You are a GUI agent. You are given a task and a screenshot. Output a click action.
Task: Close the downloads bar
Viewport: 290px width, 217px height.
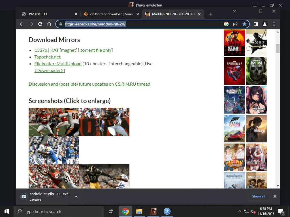(x=275, y=196)
